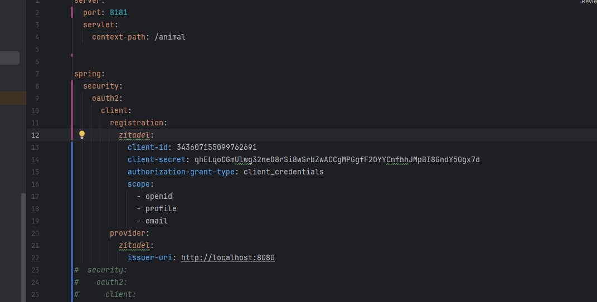Click the profile scope entry
Screen dimensions: 597x302
(x=161, y=208)
